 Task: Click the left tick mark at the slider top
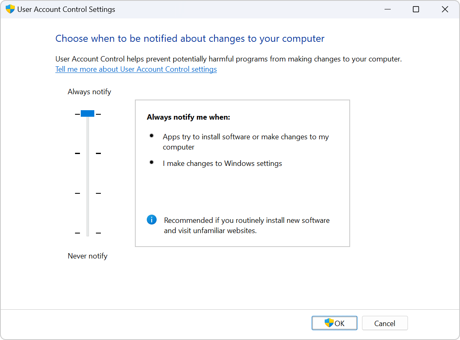tap(77, 113)
